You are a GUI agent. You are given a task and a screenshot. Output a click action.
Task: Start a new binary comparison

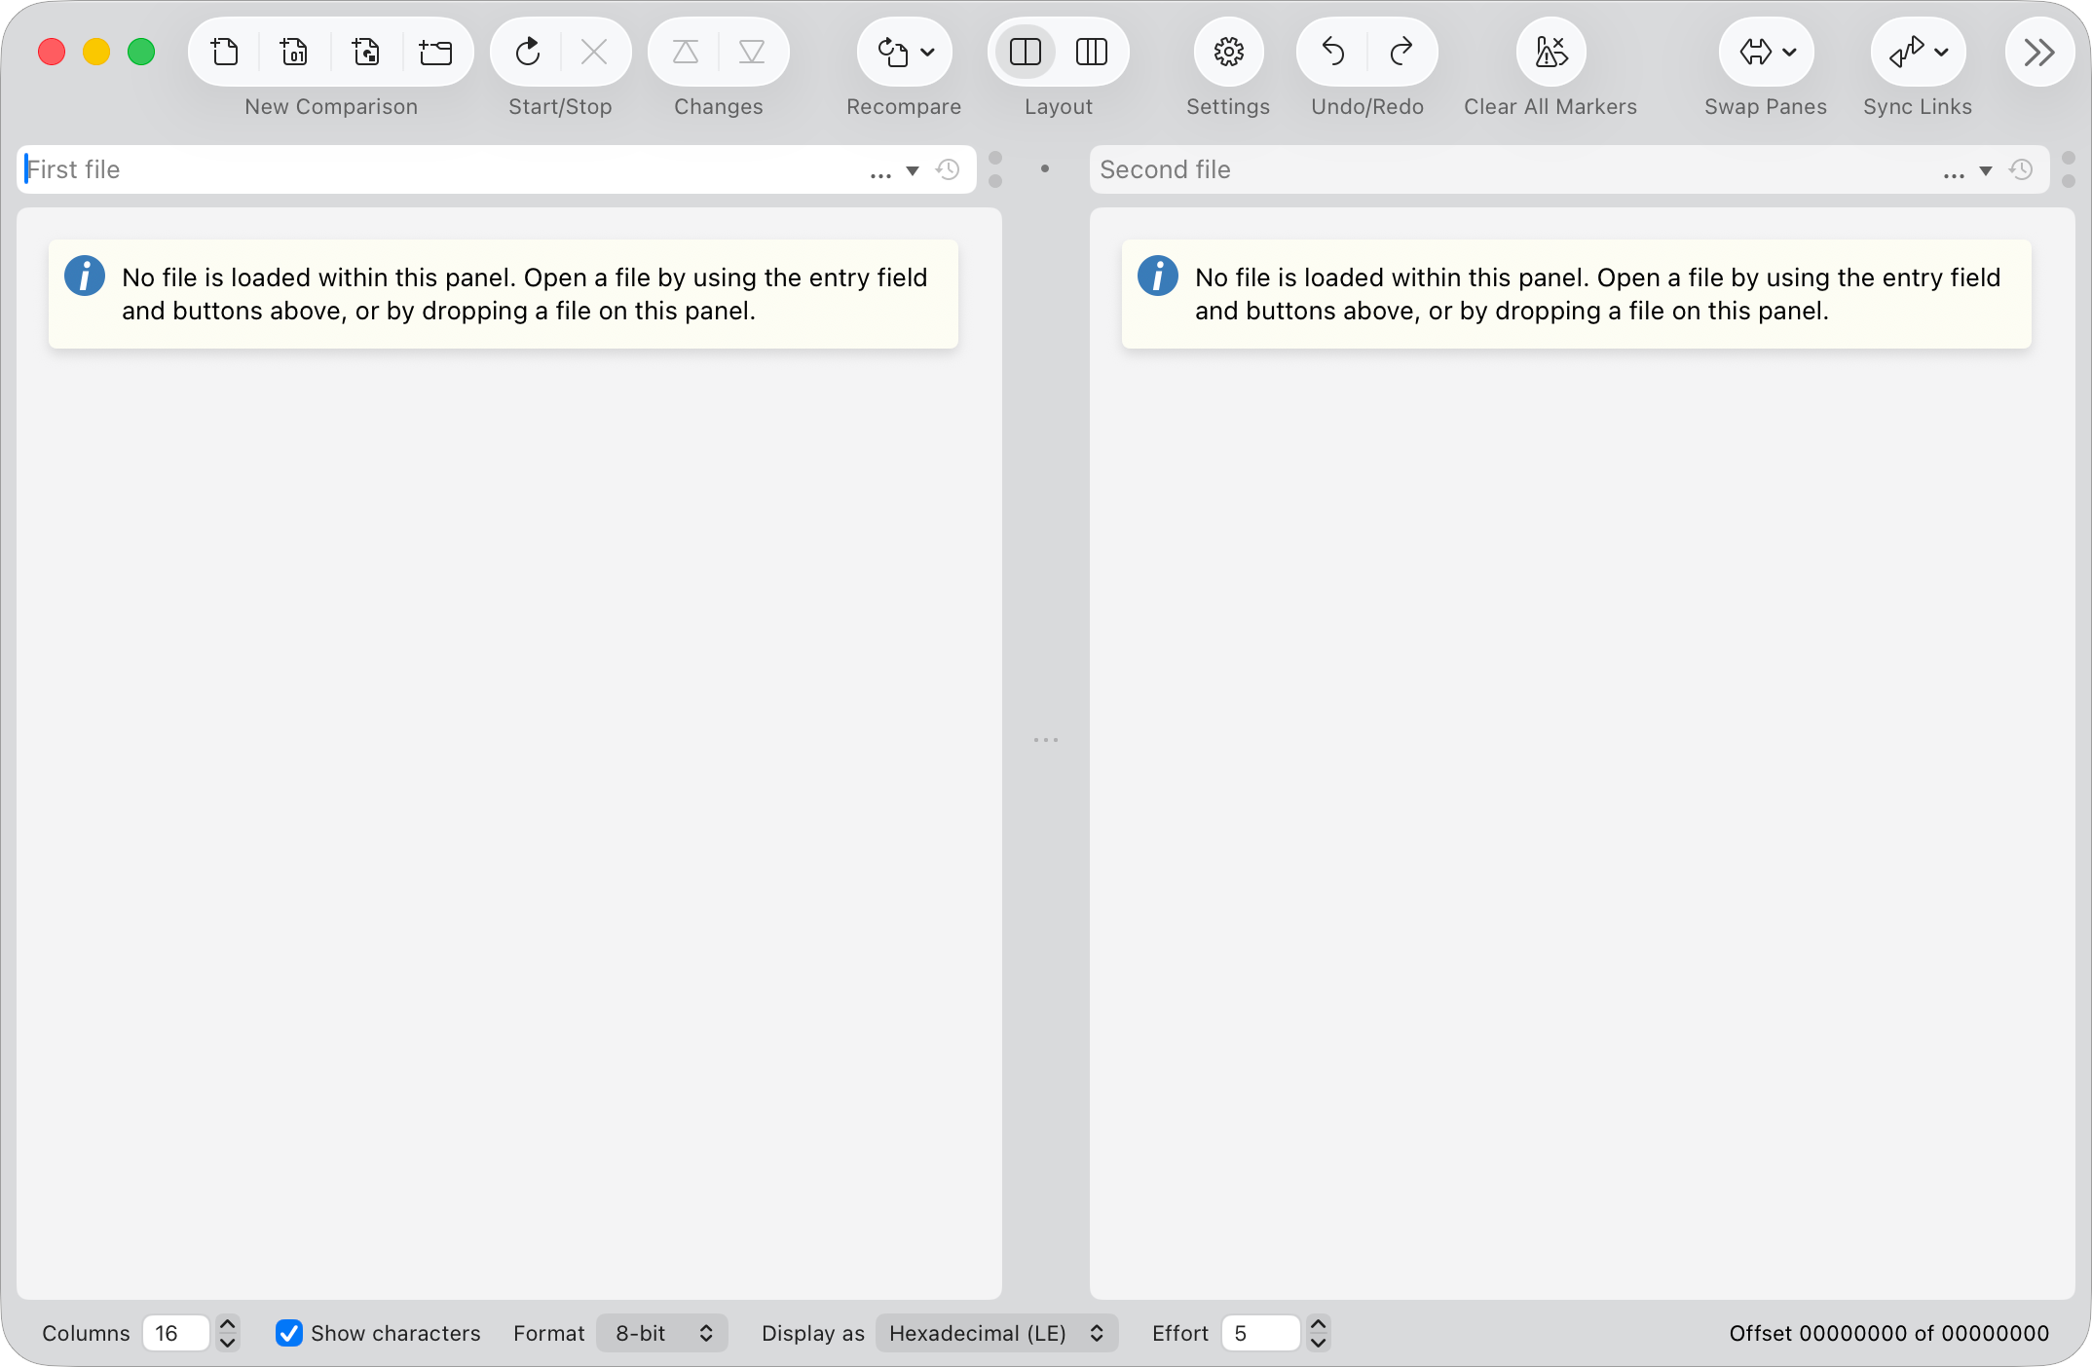pyautogui.click(x=294, y=52)
